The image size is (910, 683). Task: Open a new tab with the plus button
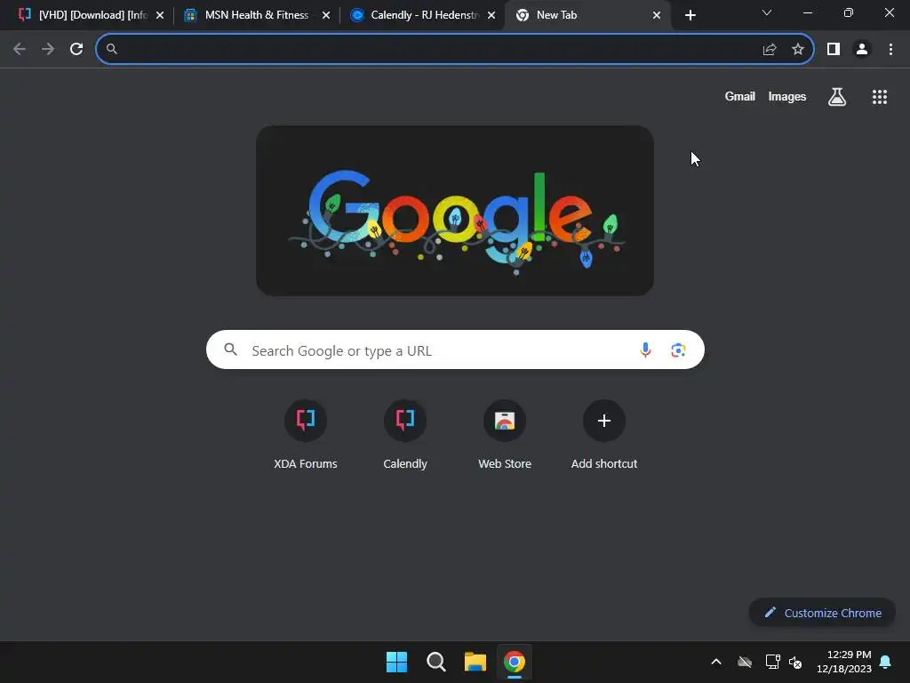690,15
